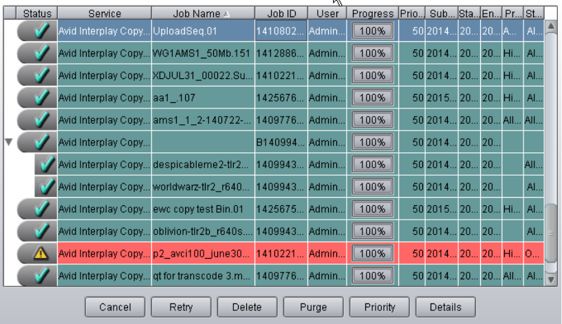Viewport: 562px width, 324px height.
Task: Select the job named WG1AMS1_50Mb.151
Action: 203,54
